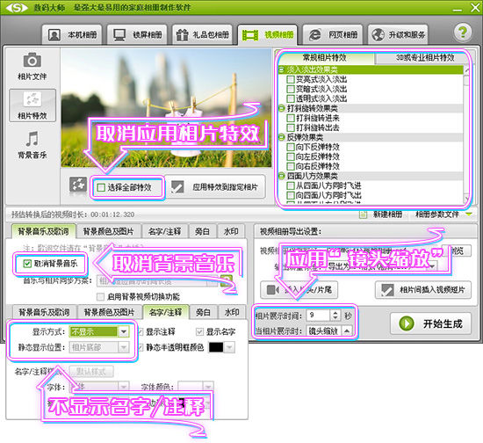Open the 背景音乐 music note icon

point(32,139)
